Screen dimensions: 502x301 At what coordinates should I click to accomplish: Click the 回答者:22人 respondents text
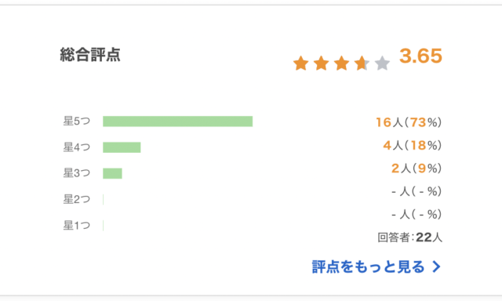tap(409, 238)
